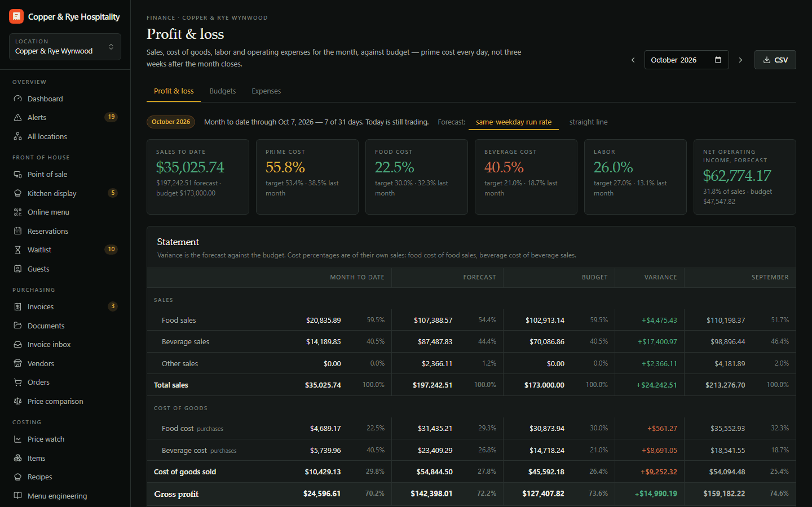Click the Documents folder icon

point(17,326)
